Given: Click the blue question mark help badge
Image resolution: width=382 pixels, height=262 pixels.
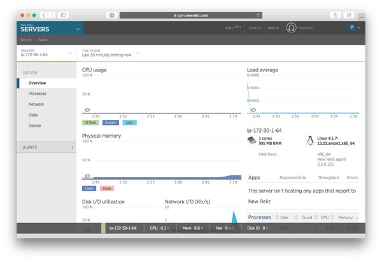Looking at the screenshot, I should (x=351, y=27).
